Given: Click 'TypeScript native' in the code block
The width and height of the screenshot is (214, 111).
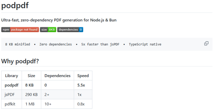Looking at the screenshot, I should (145, 44).
